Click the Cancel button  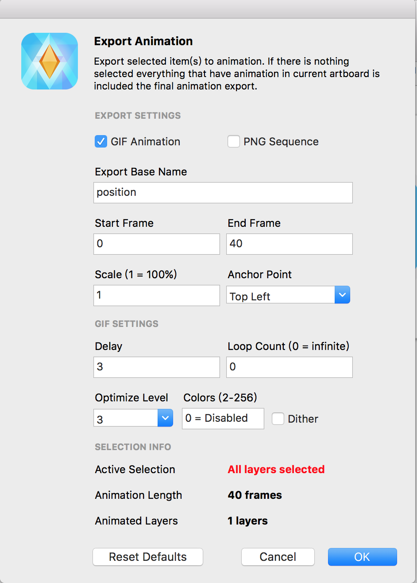tap(278, 557)
